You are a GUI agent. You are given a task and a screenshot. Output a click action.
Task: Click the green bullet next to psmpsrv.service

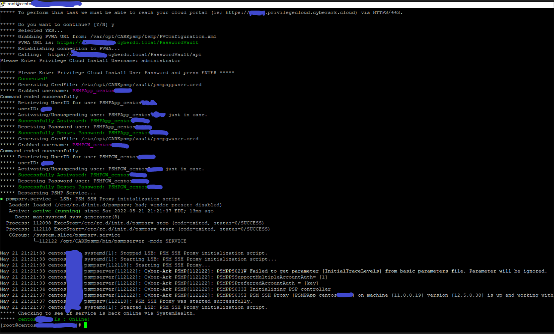[2, 198]
